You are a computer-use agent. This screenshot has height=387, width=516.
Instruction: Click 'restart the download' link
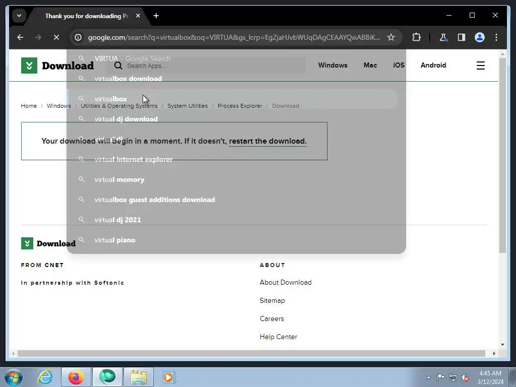pyautogui.click(x=268, y=141)
